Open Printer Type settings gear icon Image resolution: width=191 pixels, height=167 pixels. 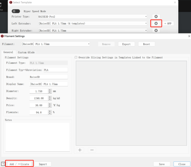[x=156, y=17]
